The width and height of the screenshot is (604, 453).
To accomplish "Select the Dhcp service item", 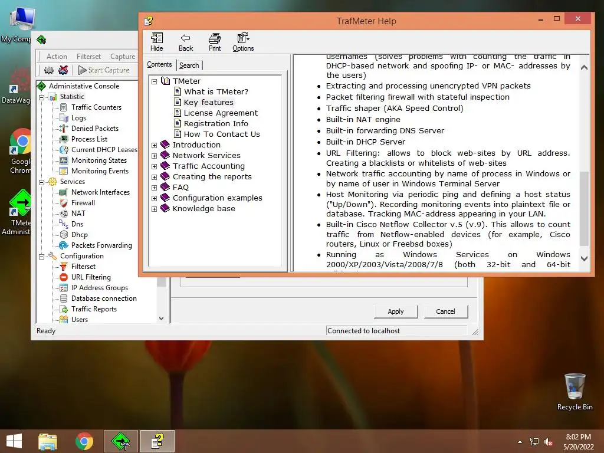I will click(x=80, y=235).
